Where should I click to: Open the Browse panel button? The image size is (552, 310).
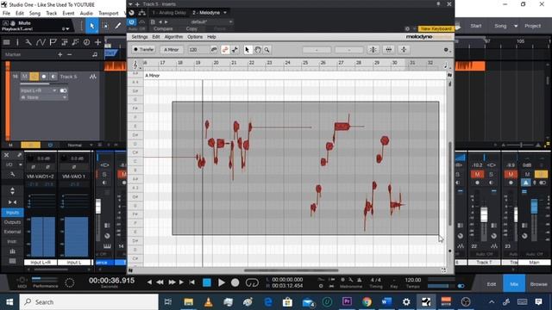coord(538,284)
